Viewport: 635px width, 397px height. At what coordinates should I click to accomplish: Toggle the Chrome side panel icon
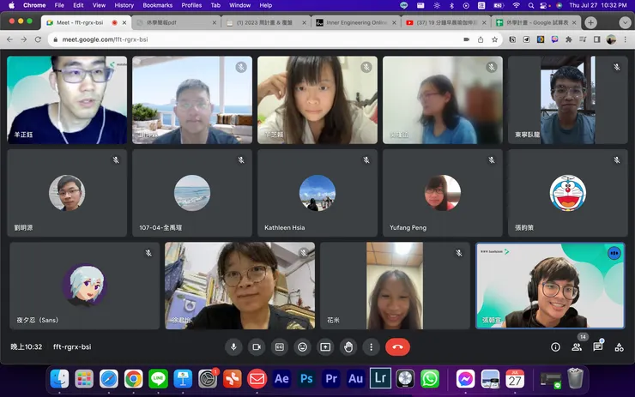596,39
